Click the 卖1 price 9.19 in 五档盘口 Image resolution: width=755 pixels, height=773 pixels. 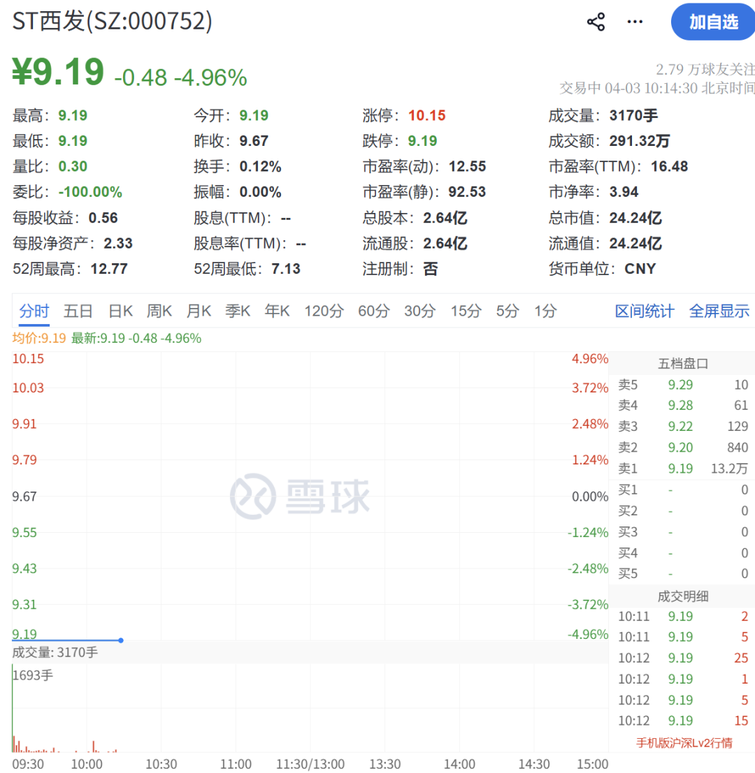click(x=680, y=469)
